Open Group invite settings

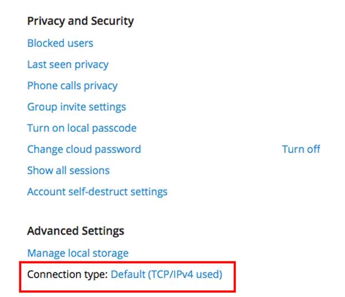tap(76, 107)
